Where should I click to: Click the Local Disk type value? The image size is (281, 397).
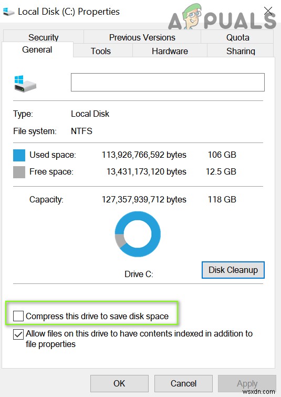tap(90, 114)
